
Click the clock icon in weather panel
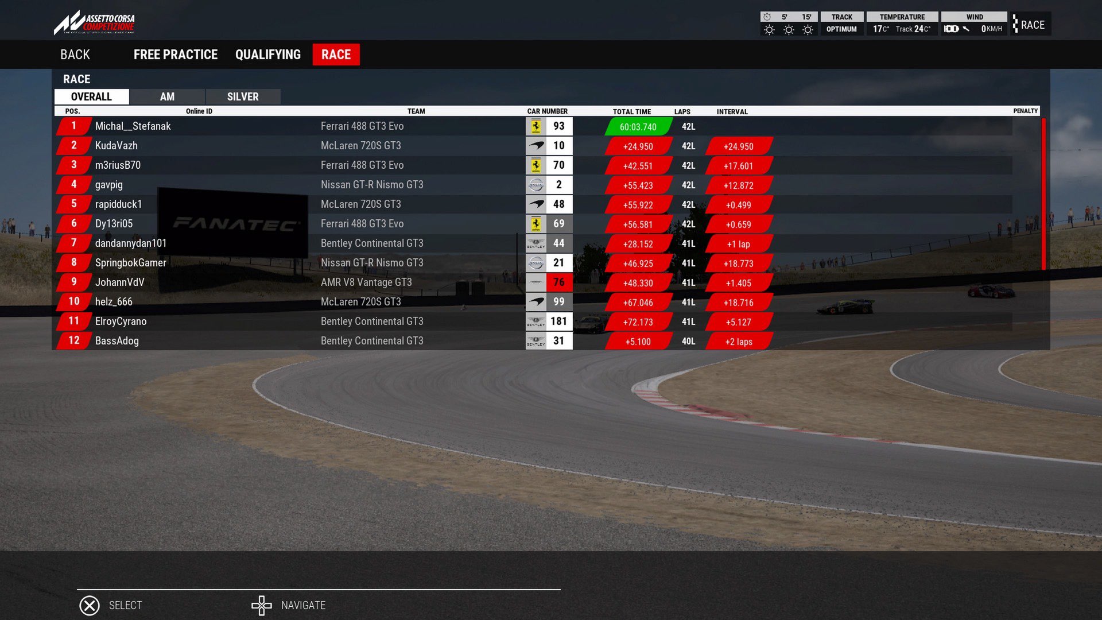[x=767, y=17]
